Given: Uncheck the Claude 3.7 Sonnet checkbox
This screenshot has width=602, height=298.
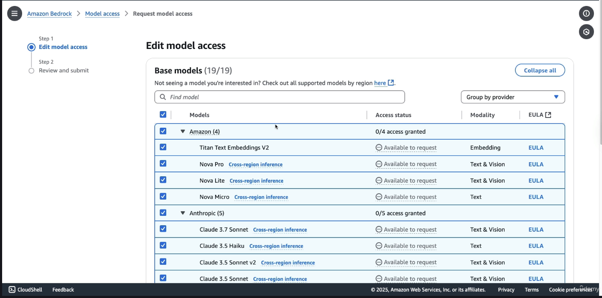Looking at the screenshot, I should click(163, 229).
